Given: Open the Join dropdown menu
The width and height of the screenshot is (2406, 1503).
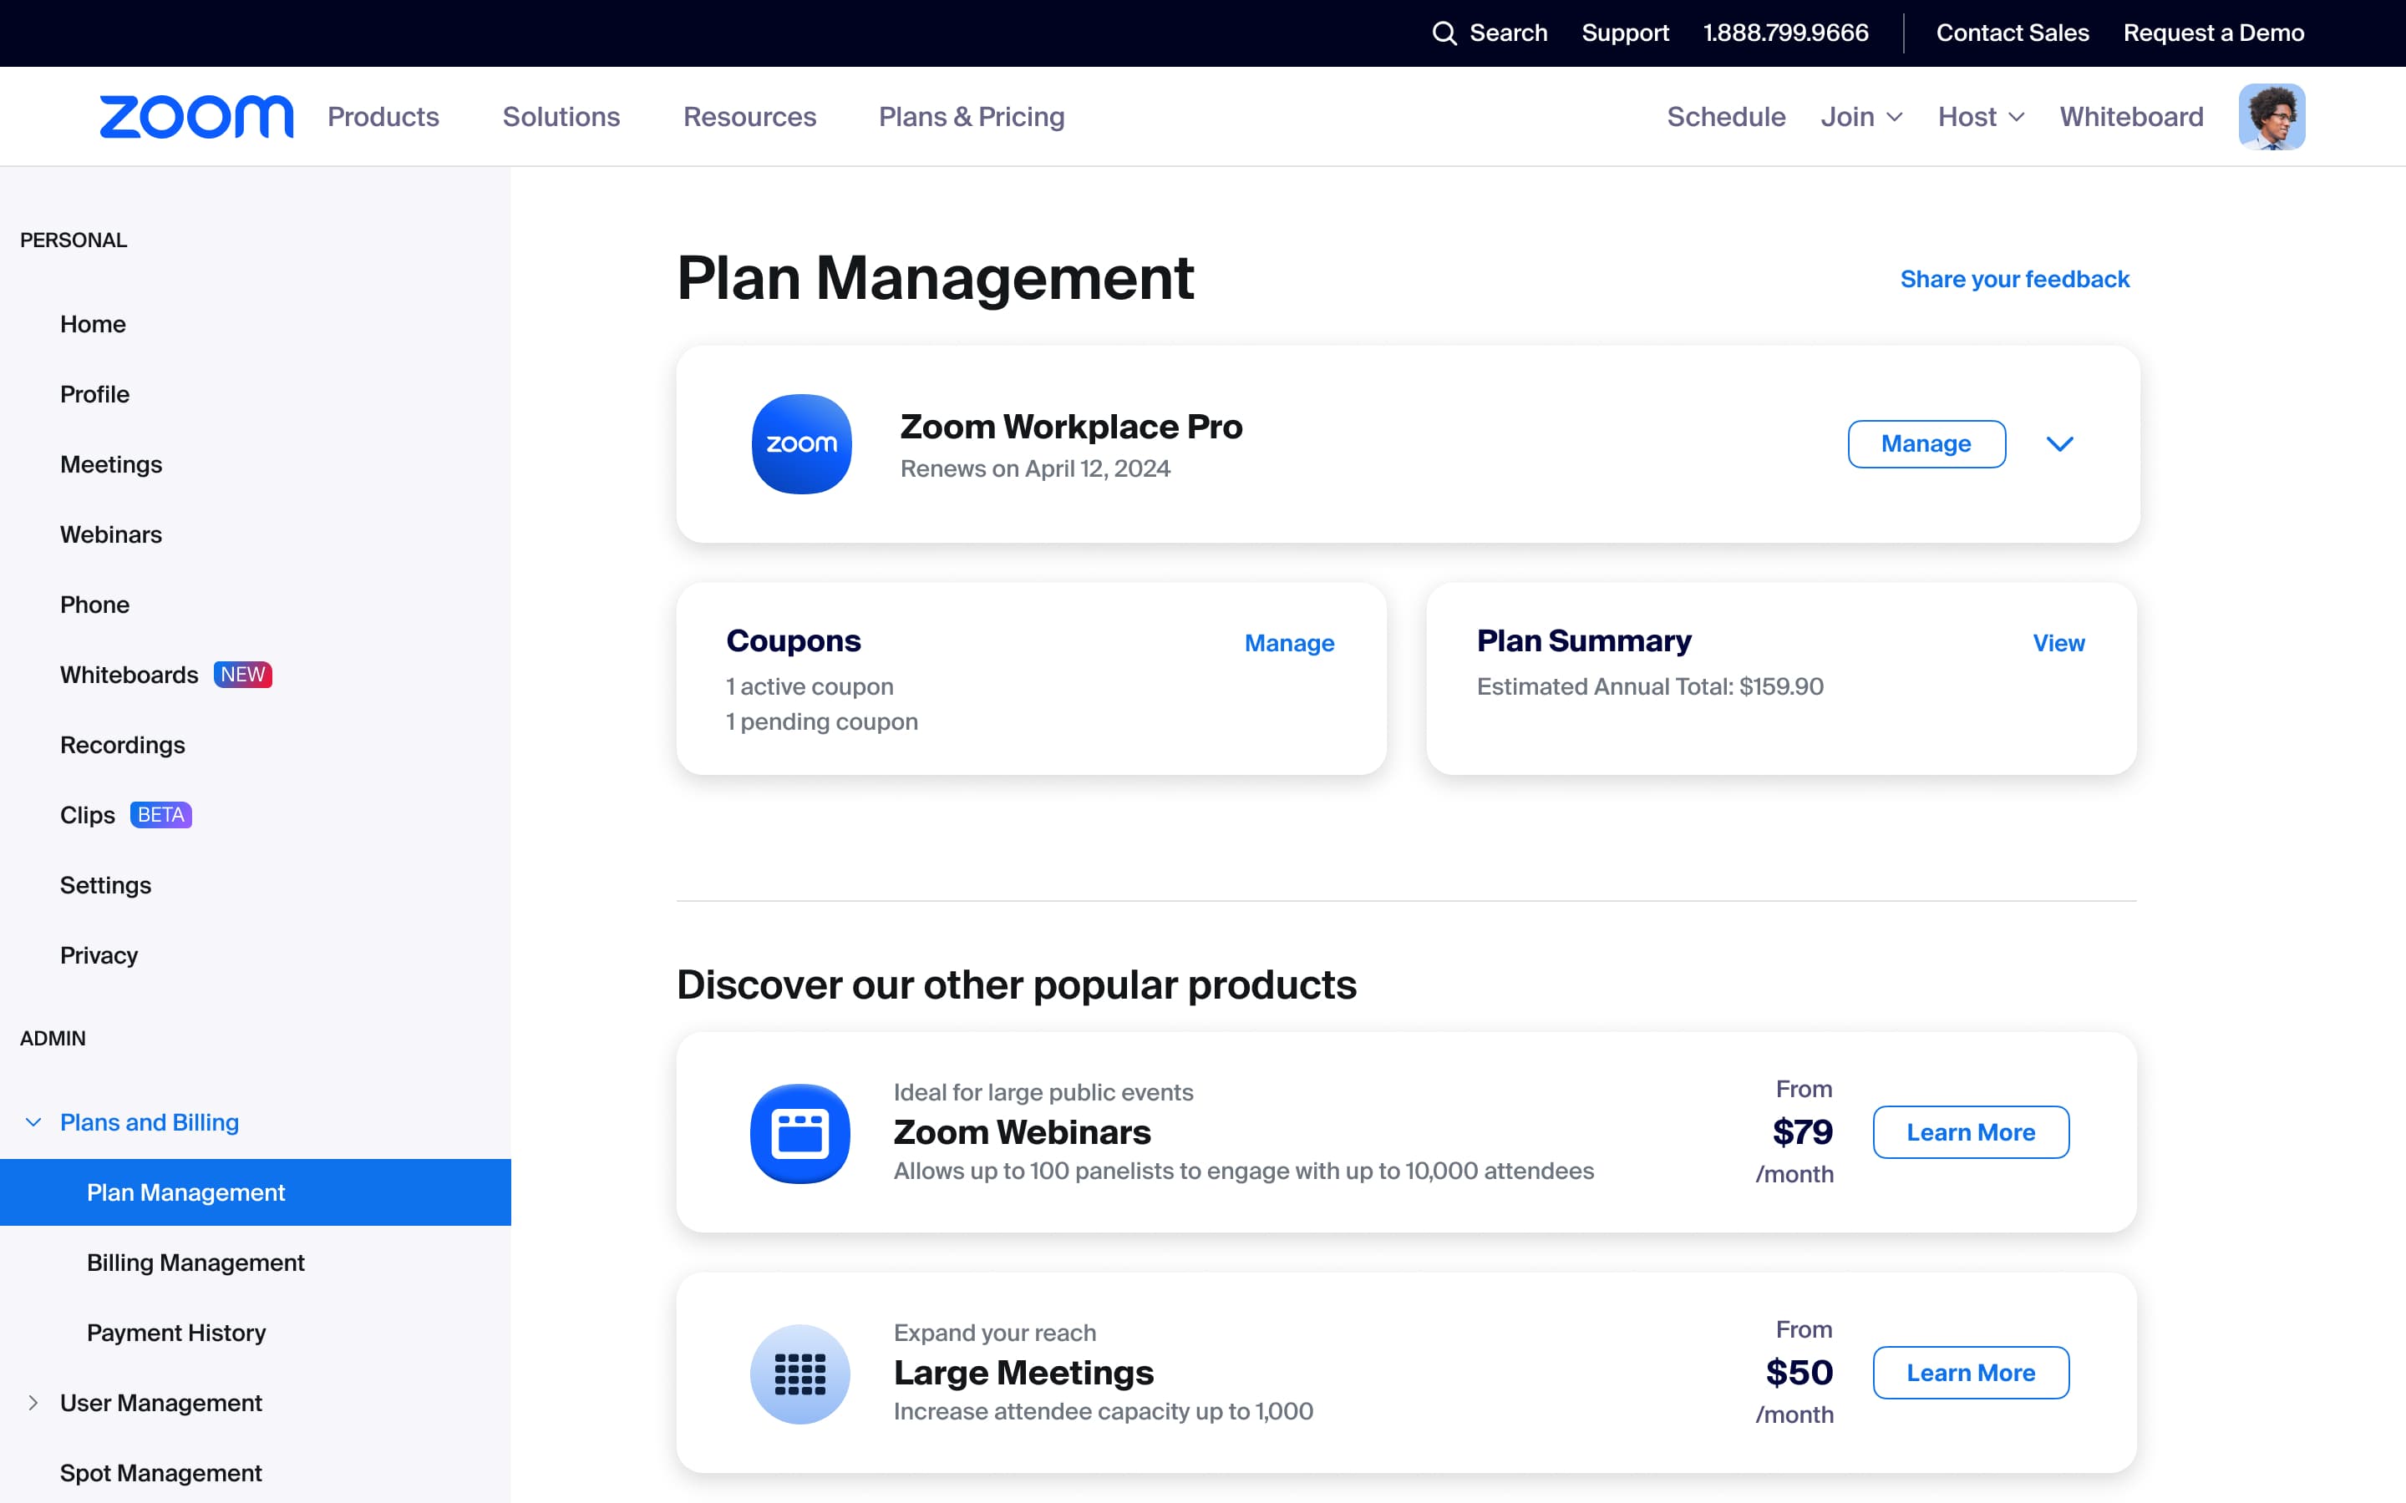Looking at the screenshot, I should click(1861, 116).
